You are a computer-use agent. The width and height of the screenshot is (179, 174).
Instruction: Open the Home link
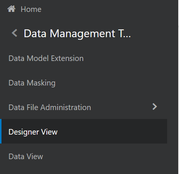pyautogui.click(x=31, y=9)
